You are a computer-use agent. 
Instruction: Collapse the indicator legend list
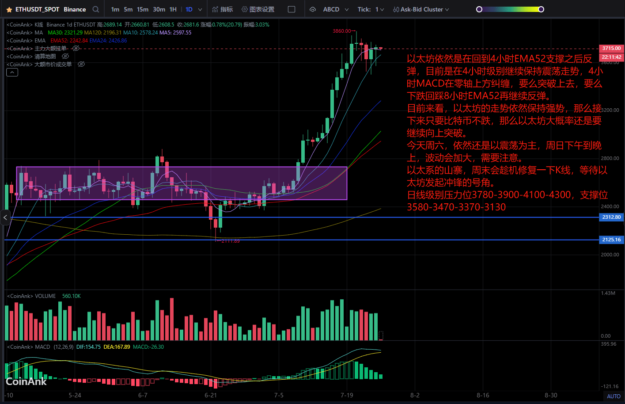[x=12, y=72]
